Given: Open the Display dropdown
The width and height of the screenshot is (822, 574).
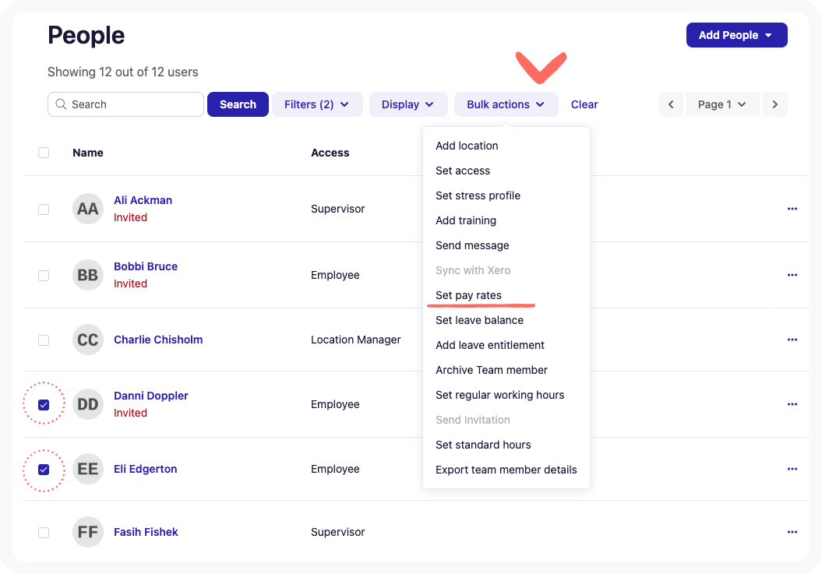Looking at the screenshot, I should point(407,104).
